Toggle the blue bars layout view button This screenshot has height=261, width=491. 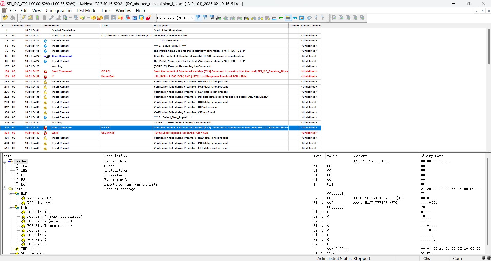pyautogui.click(x=274, y=18)
